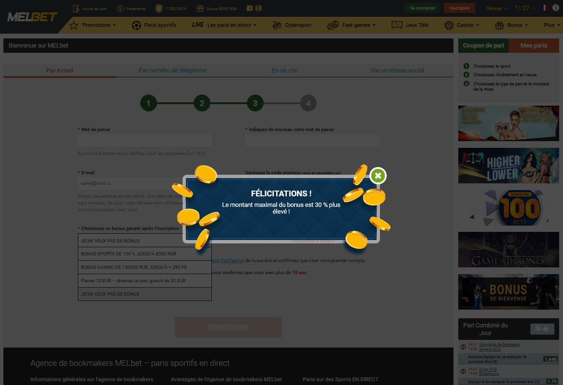Click the Se connecter button
563x385 pixels.
coord(423,8)
